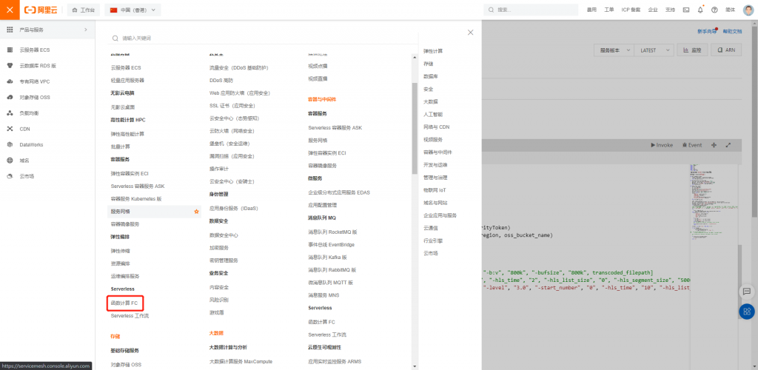The height and width of the screenshot is (370, 758).
Task: Click the ARN copy button
Action: 726,50
